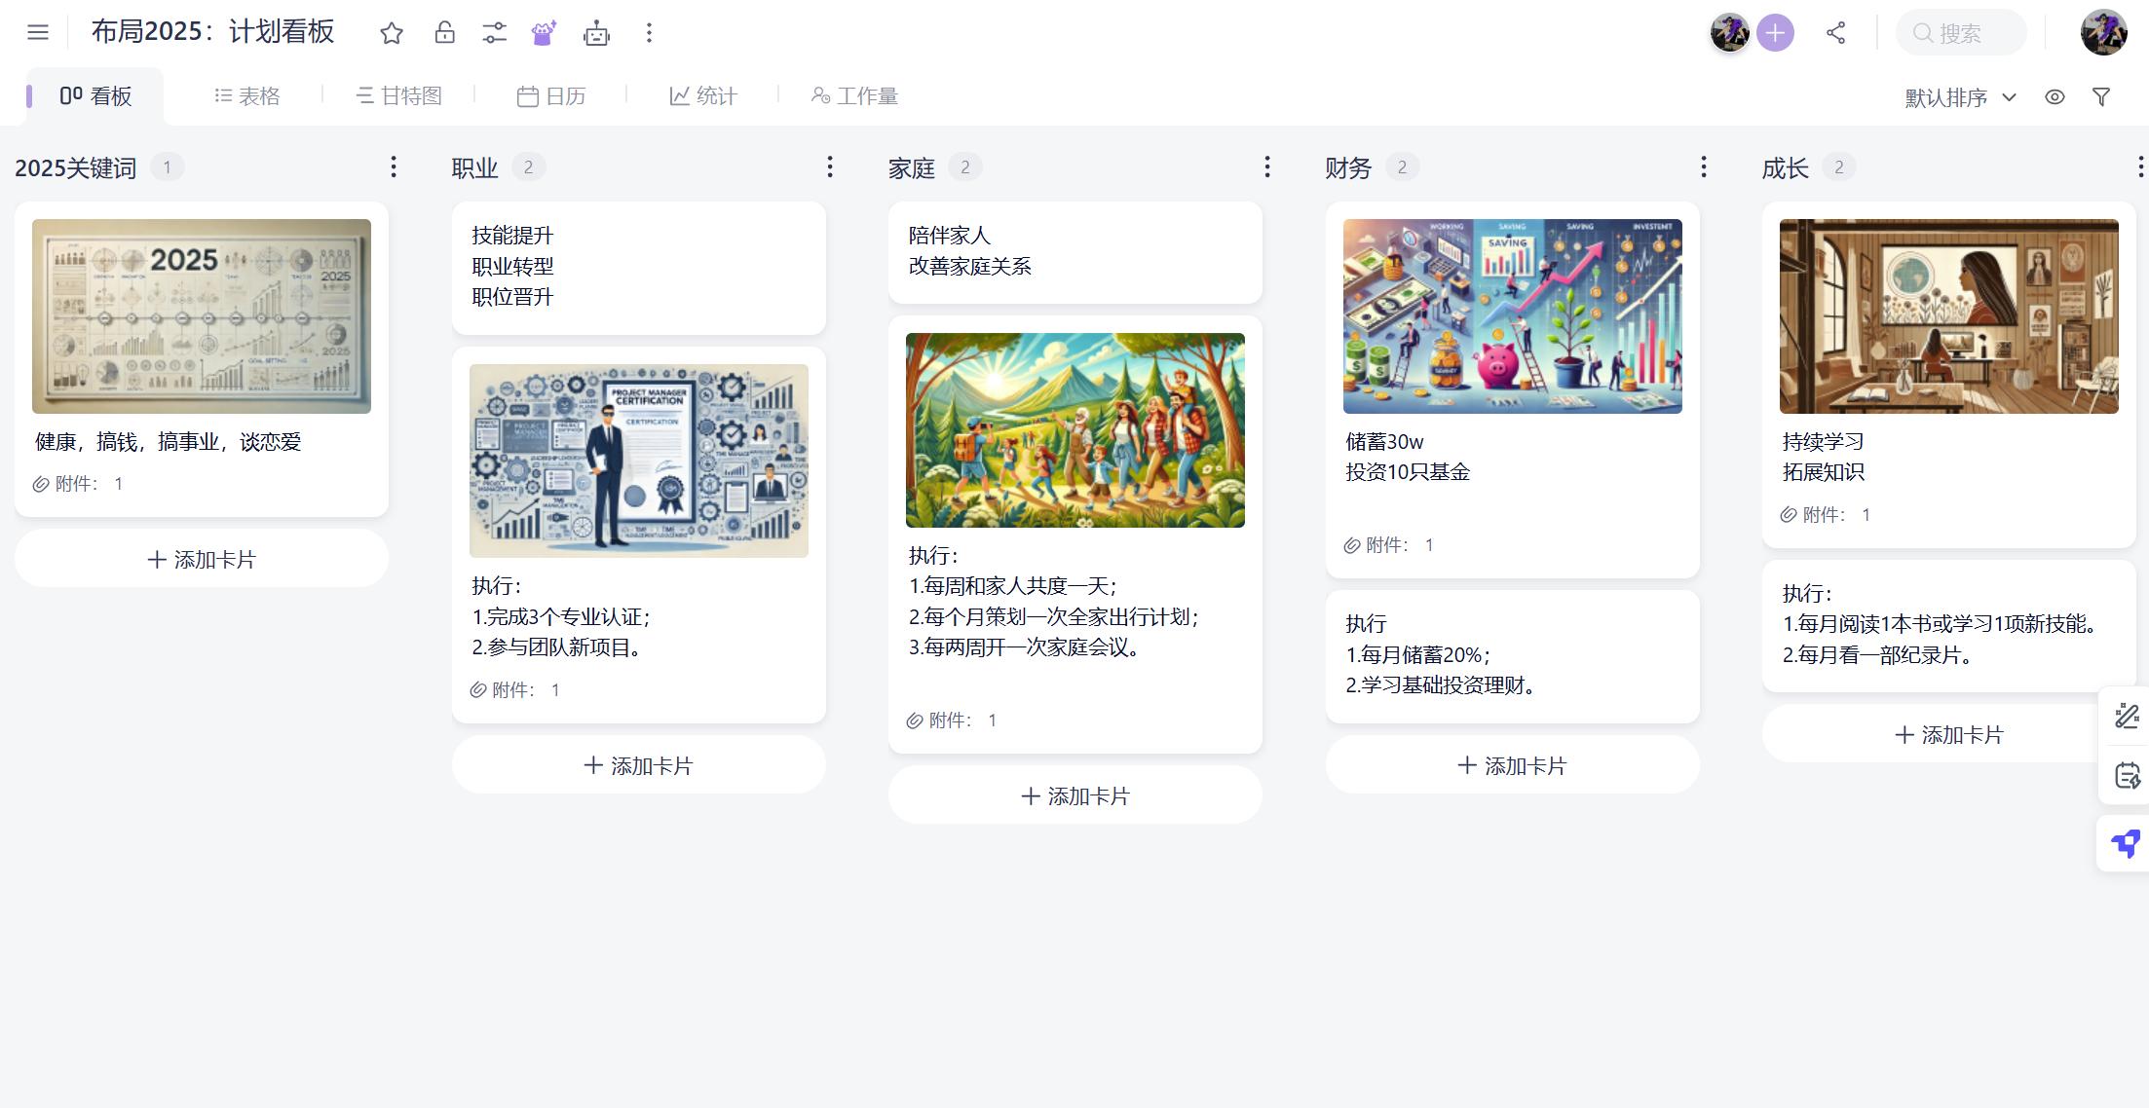This screenshot has height=1108, width=2149.
Task: Open the quick calendar-create icon on the right edge
Action: coord(2126,777)
